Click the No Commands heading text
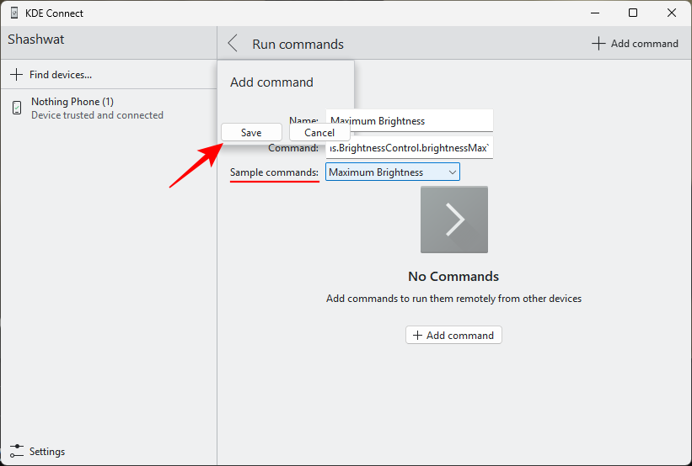 point(453,276)
